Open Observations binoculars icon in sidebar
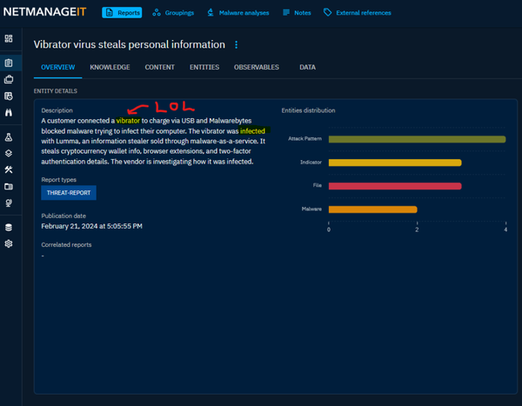This screenshot has height=406, width=522. 9,113
